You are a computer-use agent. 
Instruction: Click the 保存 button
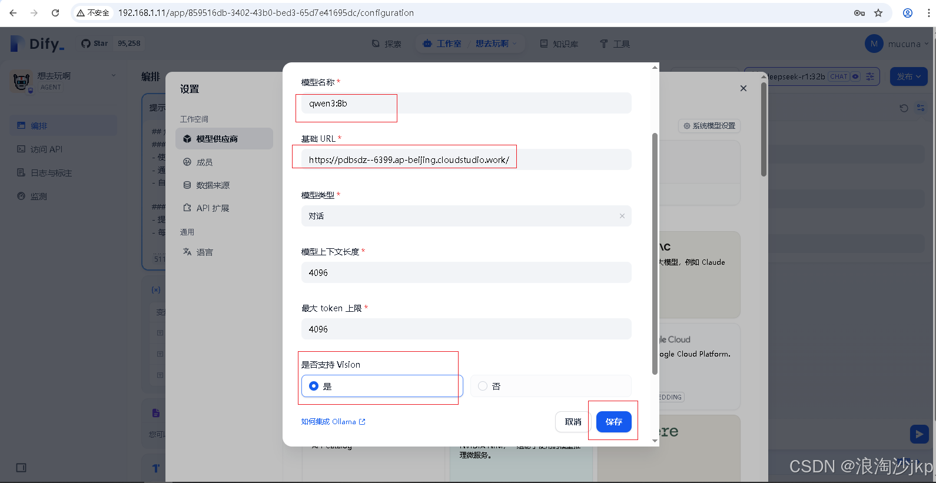click(x=614, y=422)
